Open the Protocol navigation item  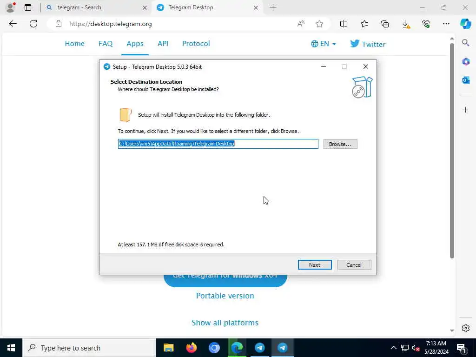pyautogui.click(x=196, y=43)
